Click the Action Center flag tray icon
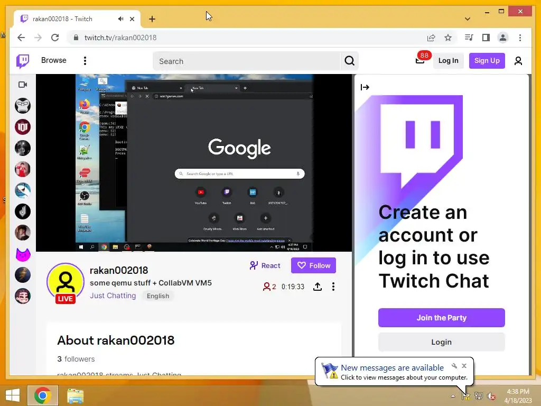541x406 pixels. 466,396
